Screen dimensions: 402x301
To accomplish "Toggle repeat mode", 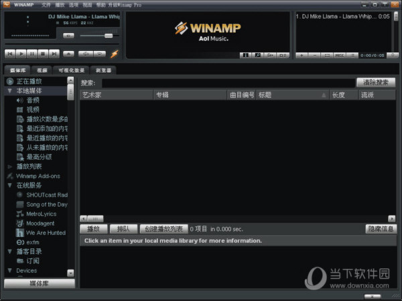I will [99, 54].
